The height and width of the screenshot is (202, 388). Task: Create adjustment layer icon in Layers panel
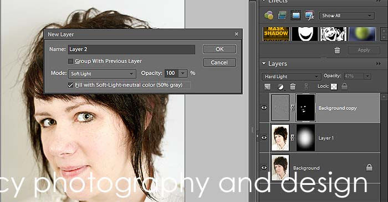point(280,87)
